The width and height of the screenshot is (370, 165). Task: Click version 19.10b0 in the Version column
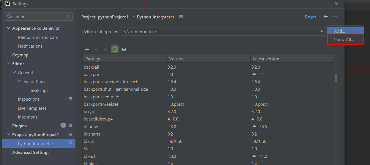(x=175, y=141)
